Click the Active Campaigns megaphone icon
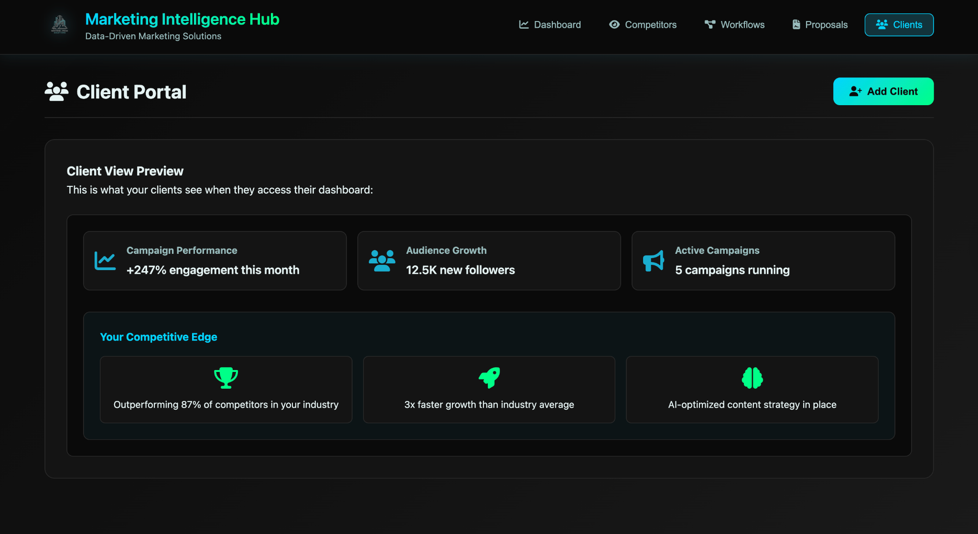Viewport: 978px width, 534px height. click(653, 261)
